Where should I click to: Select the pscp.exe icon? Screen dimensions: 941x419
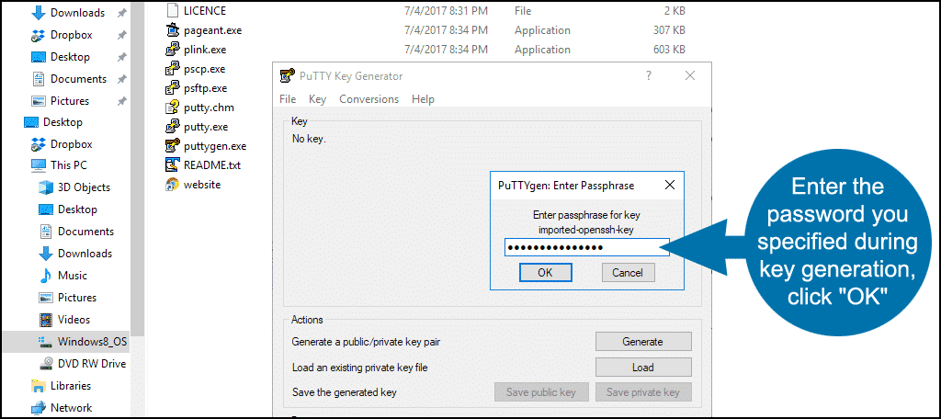point(172,69)
